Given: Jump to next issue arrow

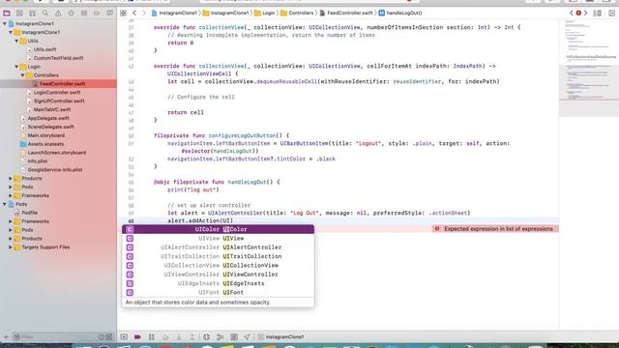Looking at the screenshot, I should pyautogui.click(x=585, y=13).
